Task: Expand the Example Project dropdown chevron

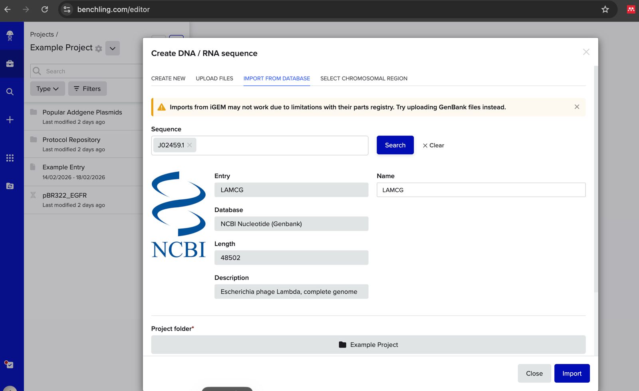Action: [113, 48]
